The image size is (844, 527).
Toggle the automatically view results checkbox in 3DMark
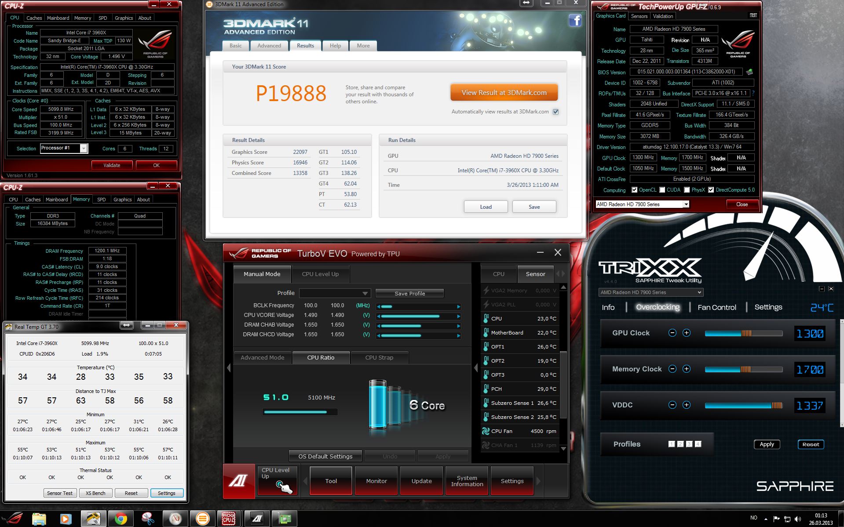click(555, 112)
